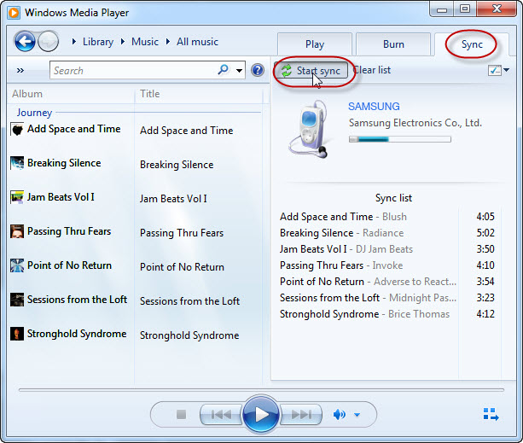Select Sessions from the Loft - Midnight Pas
The width and height of the screenshot is (523, 443).
[x=368, y=298]
